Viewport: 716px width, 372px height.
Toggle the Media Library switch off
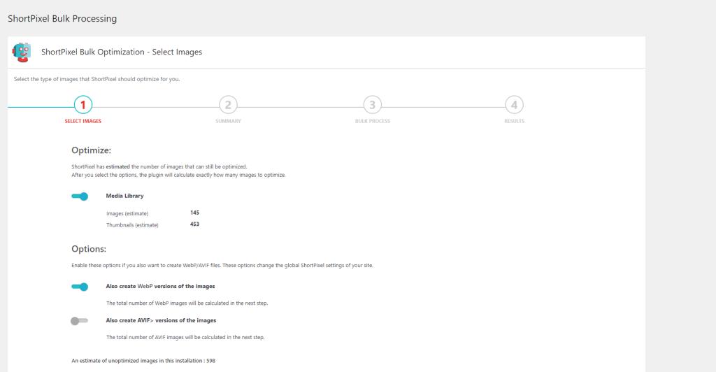pos(80,196)
